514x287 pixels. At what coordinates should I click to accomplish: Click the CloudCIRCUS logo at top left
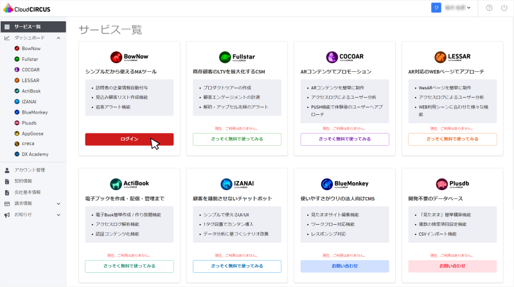tap(26, 8)
